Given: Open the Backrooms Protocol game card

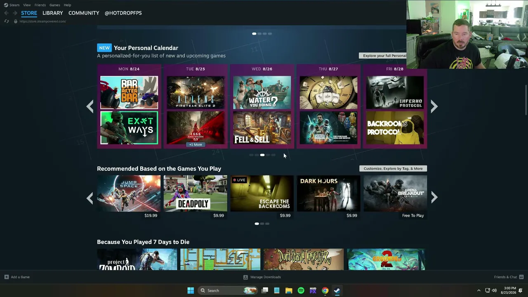Looking at the screenshot, I should pos(395,128).
